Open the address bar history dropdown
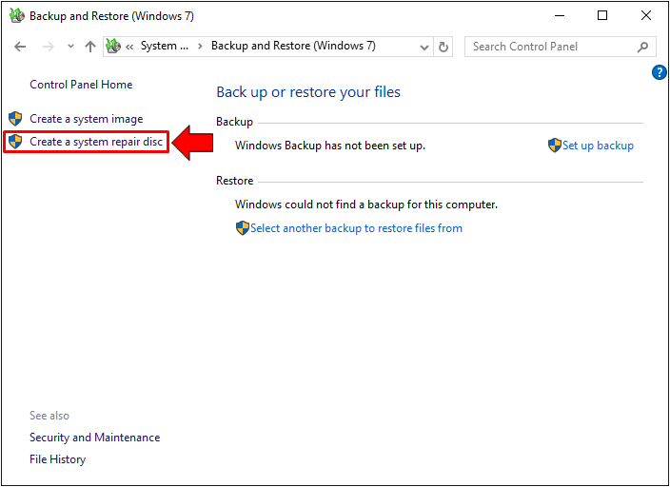Viewport: 670px width, 487px height. (x=424, y=47)
